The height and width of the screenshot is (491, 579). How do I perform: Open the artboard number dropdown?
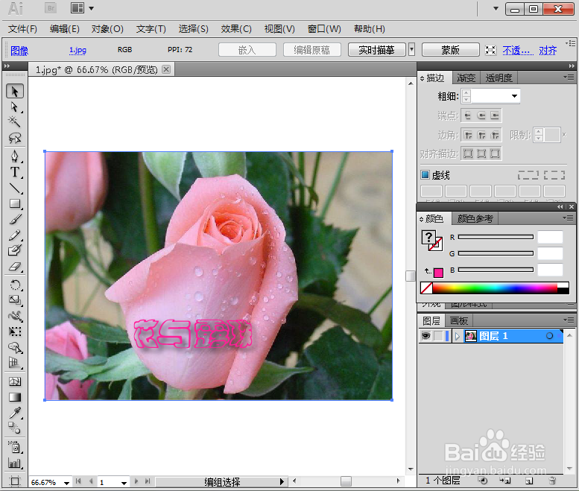pyautogui.click(x=124, y=482)
